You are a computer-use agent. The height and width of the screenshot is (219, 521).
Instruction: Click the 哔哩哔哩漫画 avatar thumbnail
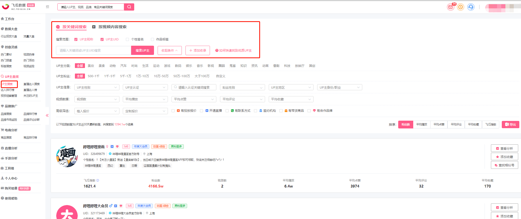click(x=67, y=156)
